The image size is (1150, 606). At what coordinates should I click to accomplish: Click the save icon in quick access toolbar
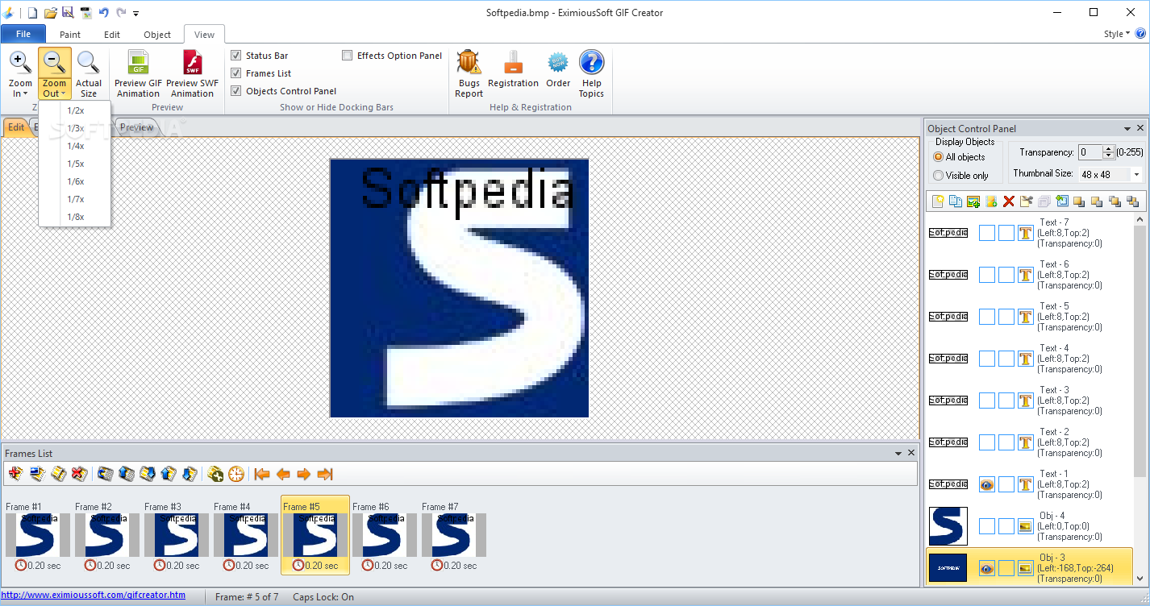[68, 13]
